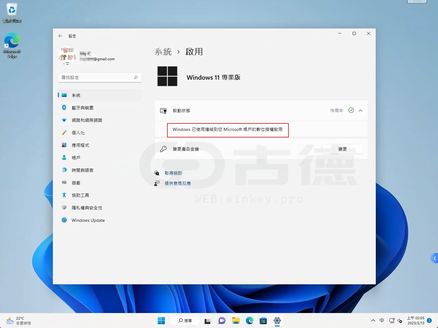
Task: Click the digital license activation message text
Action: tap(227, 129)
